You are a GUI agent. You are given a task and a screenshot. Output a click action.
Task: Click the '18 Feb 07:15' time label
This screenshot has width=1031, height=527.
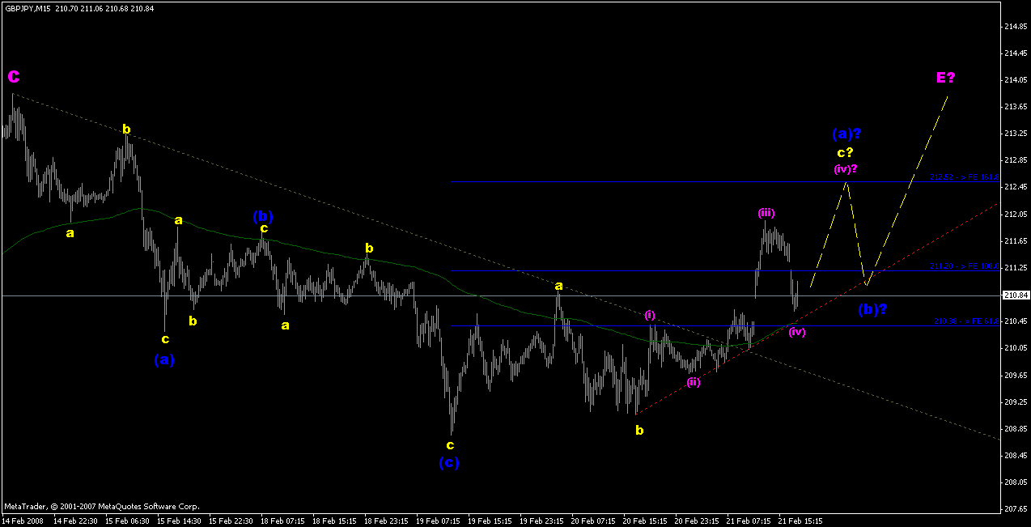(282, 521)
